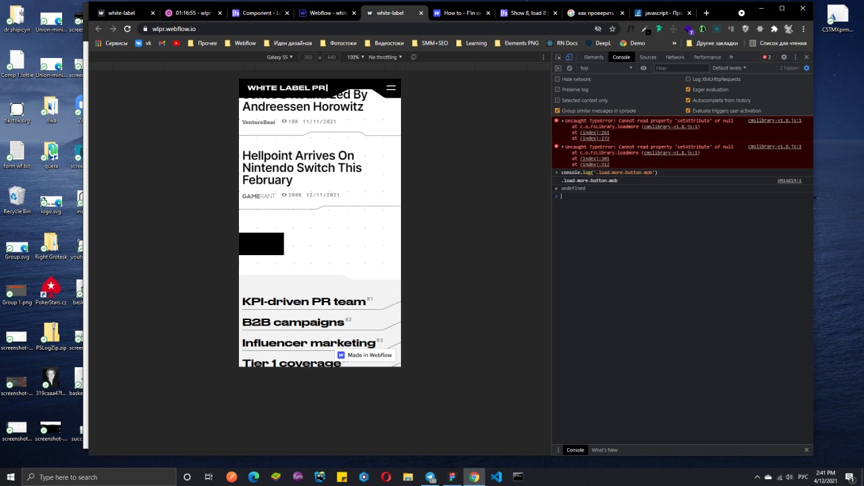This screenshot has height=486, width=864.
Task: Enable the Log XMLHttpRequests checkbox
Action: [x=688, y=79]
